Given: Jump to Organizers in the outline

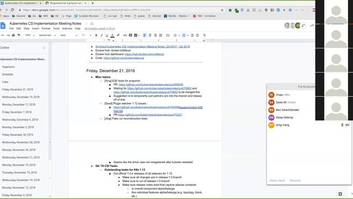Looking at the screenshot, I should click(x=8, y=67).
